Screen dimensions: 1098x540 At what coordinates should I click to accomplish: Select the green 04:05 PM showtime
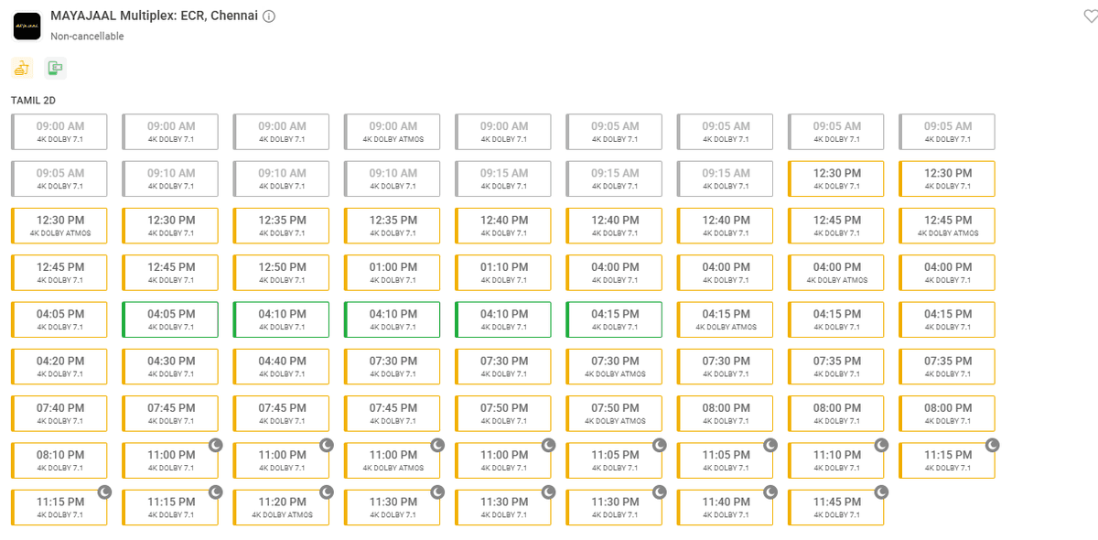170,319
